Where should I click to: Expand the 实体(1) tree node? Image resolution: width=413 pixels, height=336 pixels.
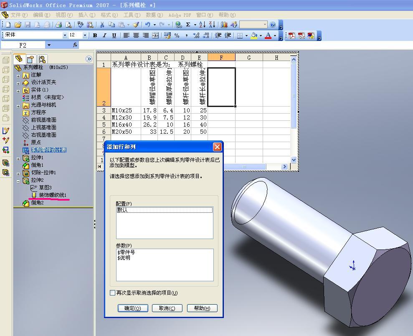click(x=18, y=91)
